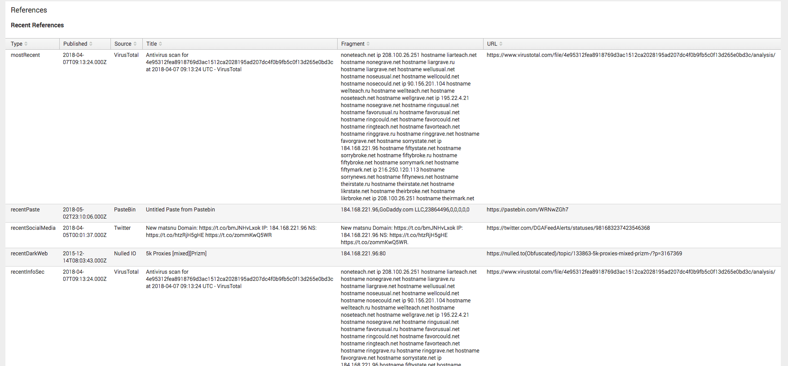Click the GoDaddy.com LLC fragment cell
Screen dimensions: 788x366
coord(405,210)
